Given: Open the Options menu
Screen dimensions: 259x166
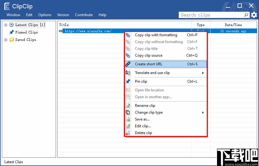Looking at the screenshot, I should pyautogui.click(x=45, y=15).
